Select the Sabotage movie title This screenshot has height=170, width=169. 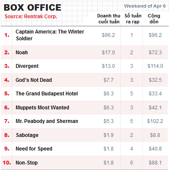point(27,135)
